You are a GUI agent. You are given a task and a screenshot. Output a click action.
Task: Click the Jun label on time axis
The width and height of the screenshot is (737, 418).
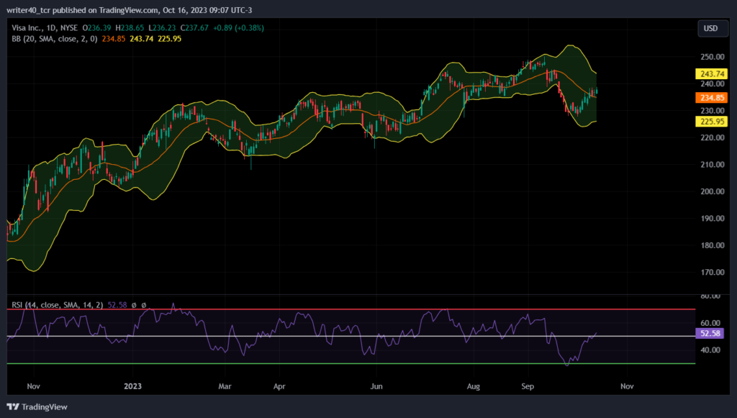pos(376,386)
